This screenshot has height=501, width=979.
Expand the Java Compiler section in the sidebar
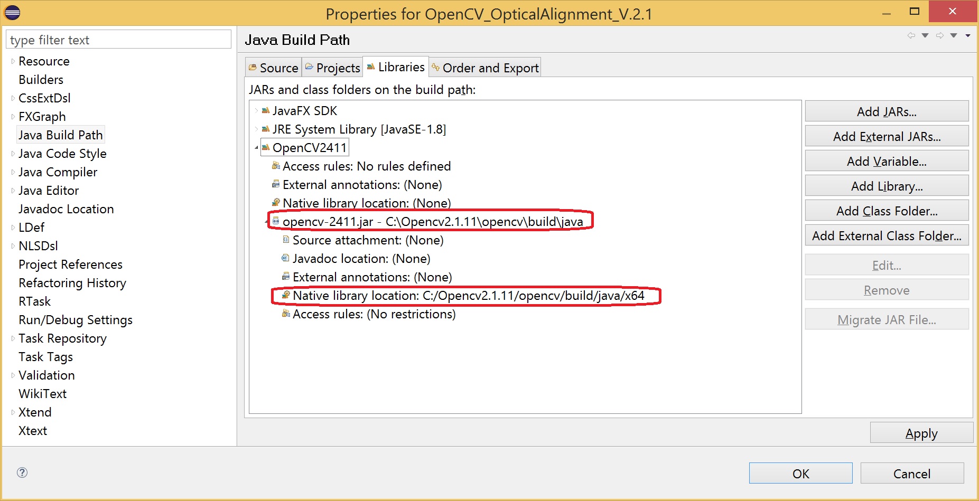(13, 172)
